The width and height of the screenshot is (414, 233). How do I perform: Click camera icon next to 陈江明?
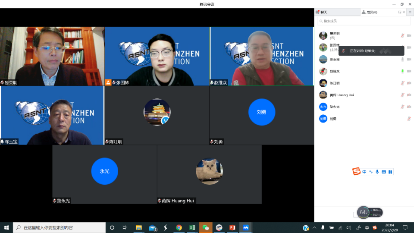coord(409,83)
